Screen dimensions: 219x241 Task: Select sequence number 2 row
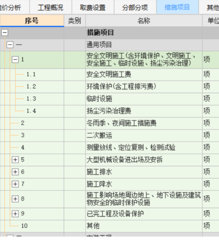tap(23, 123)
